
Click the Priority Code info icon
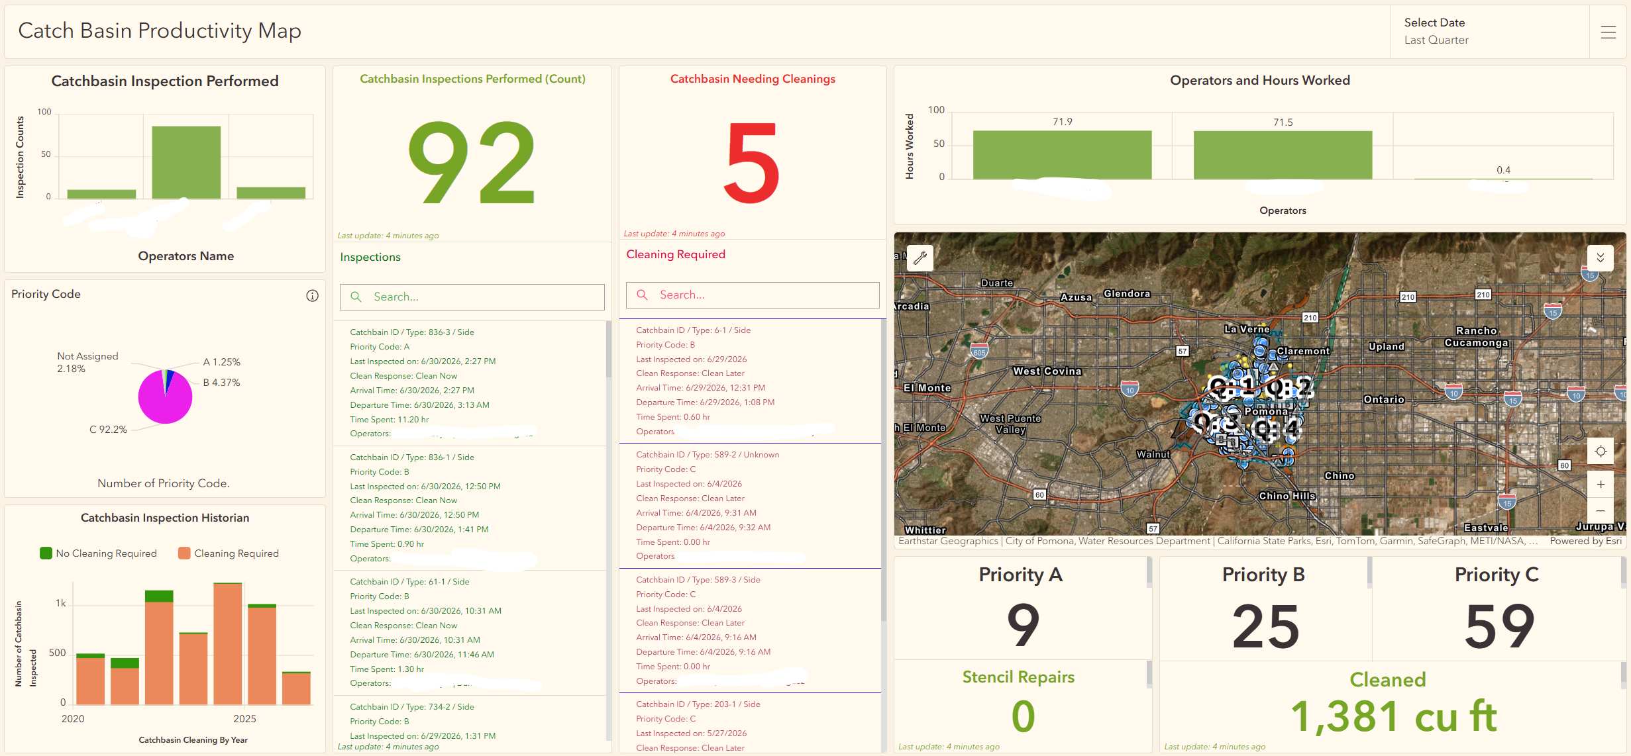(x=312, y=296)
